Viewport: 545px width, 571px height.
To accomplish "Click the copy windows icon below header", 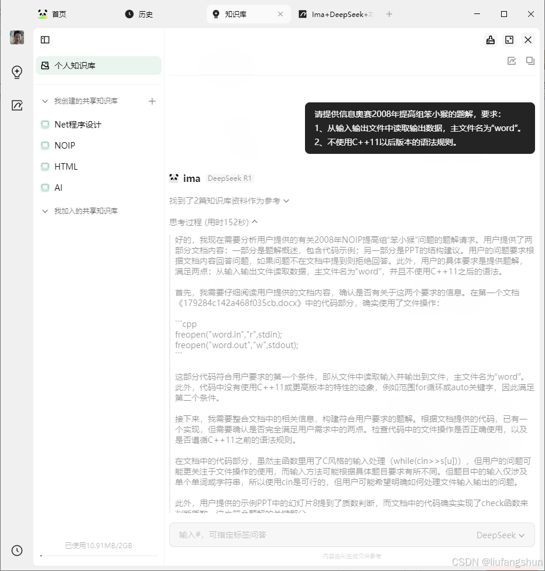I will [530, 61].
